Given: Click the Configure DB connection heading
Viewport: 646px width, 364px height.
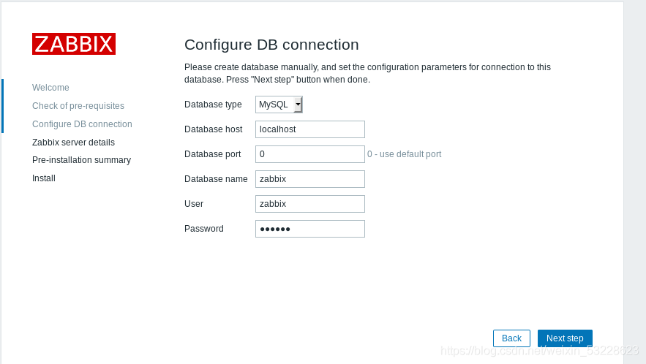Looking at the screenshot, I should (x=271, y=45).
